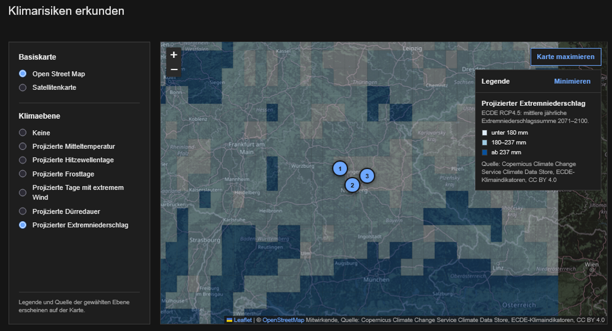Click the Klimaebene section heading
The image size is (612, 331).
coord(39,116)
